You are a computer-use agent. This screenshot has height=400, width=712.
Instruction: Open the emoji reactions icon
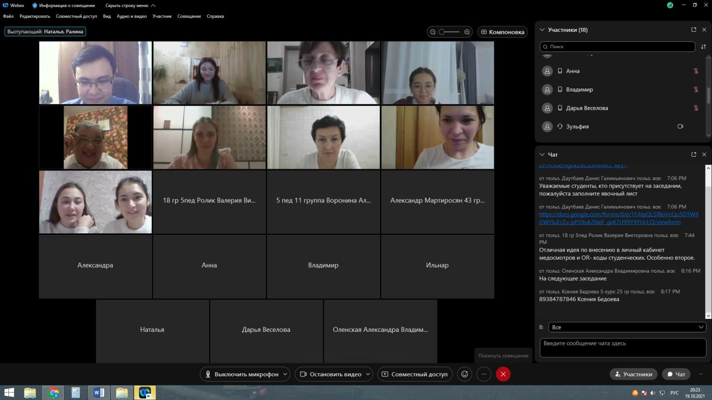point(465,374)
